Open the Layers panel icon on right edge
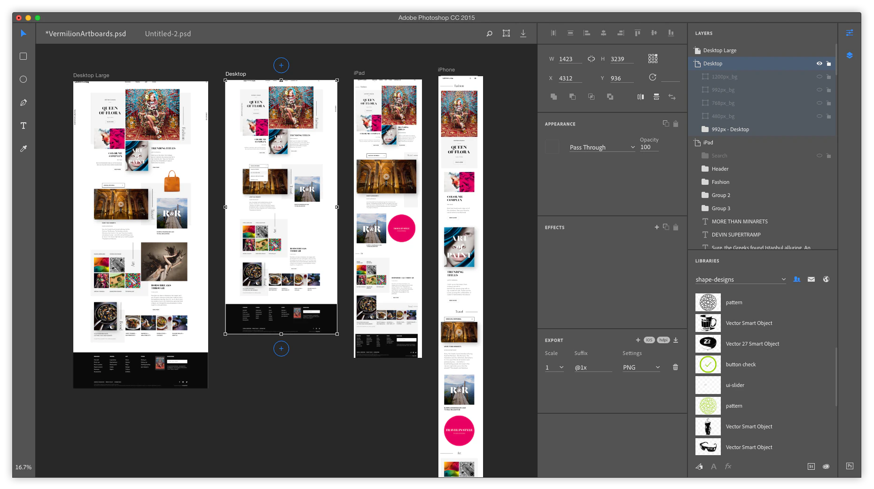Viewport: 874px width, 489px height. 849,55
